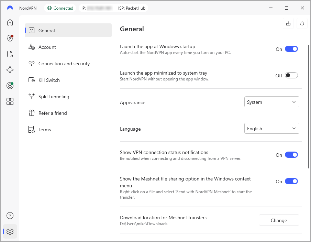This screenshot has width=311, height=242.
Task: Select Split tunneling in settings menu
Action: coord(54,97)
